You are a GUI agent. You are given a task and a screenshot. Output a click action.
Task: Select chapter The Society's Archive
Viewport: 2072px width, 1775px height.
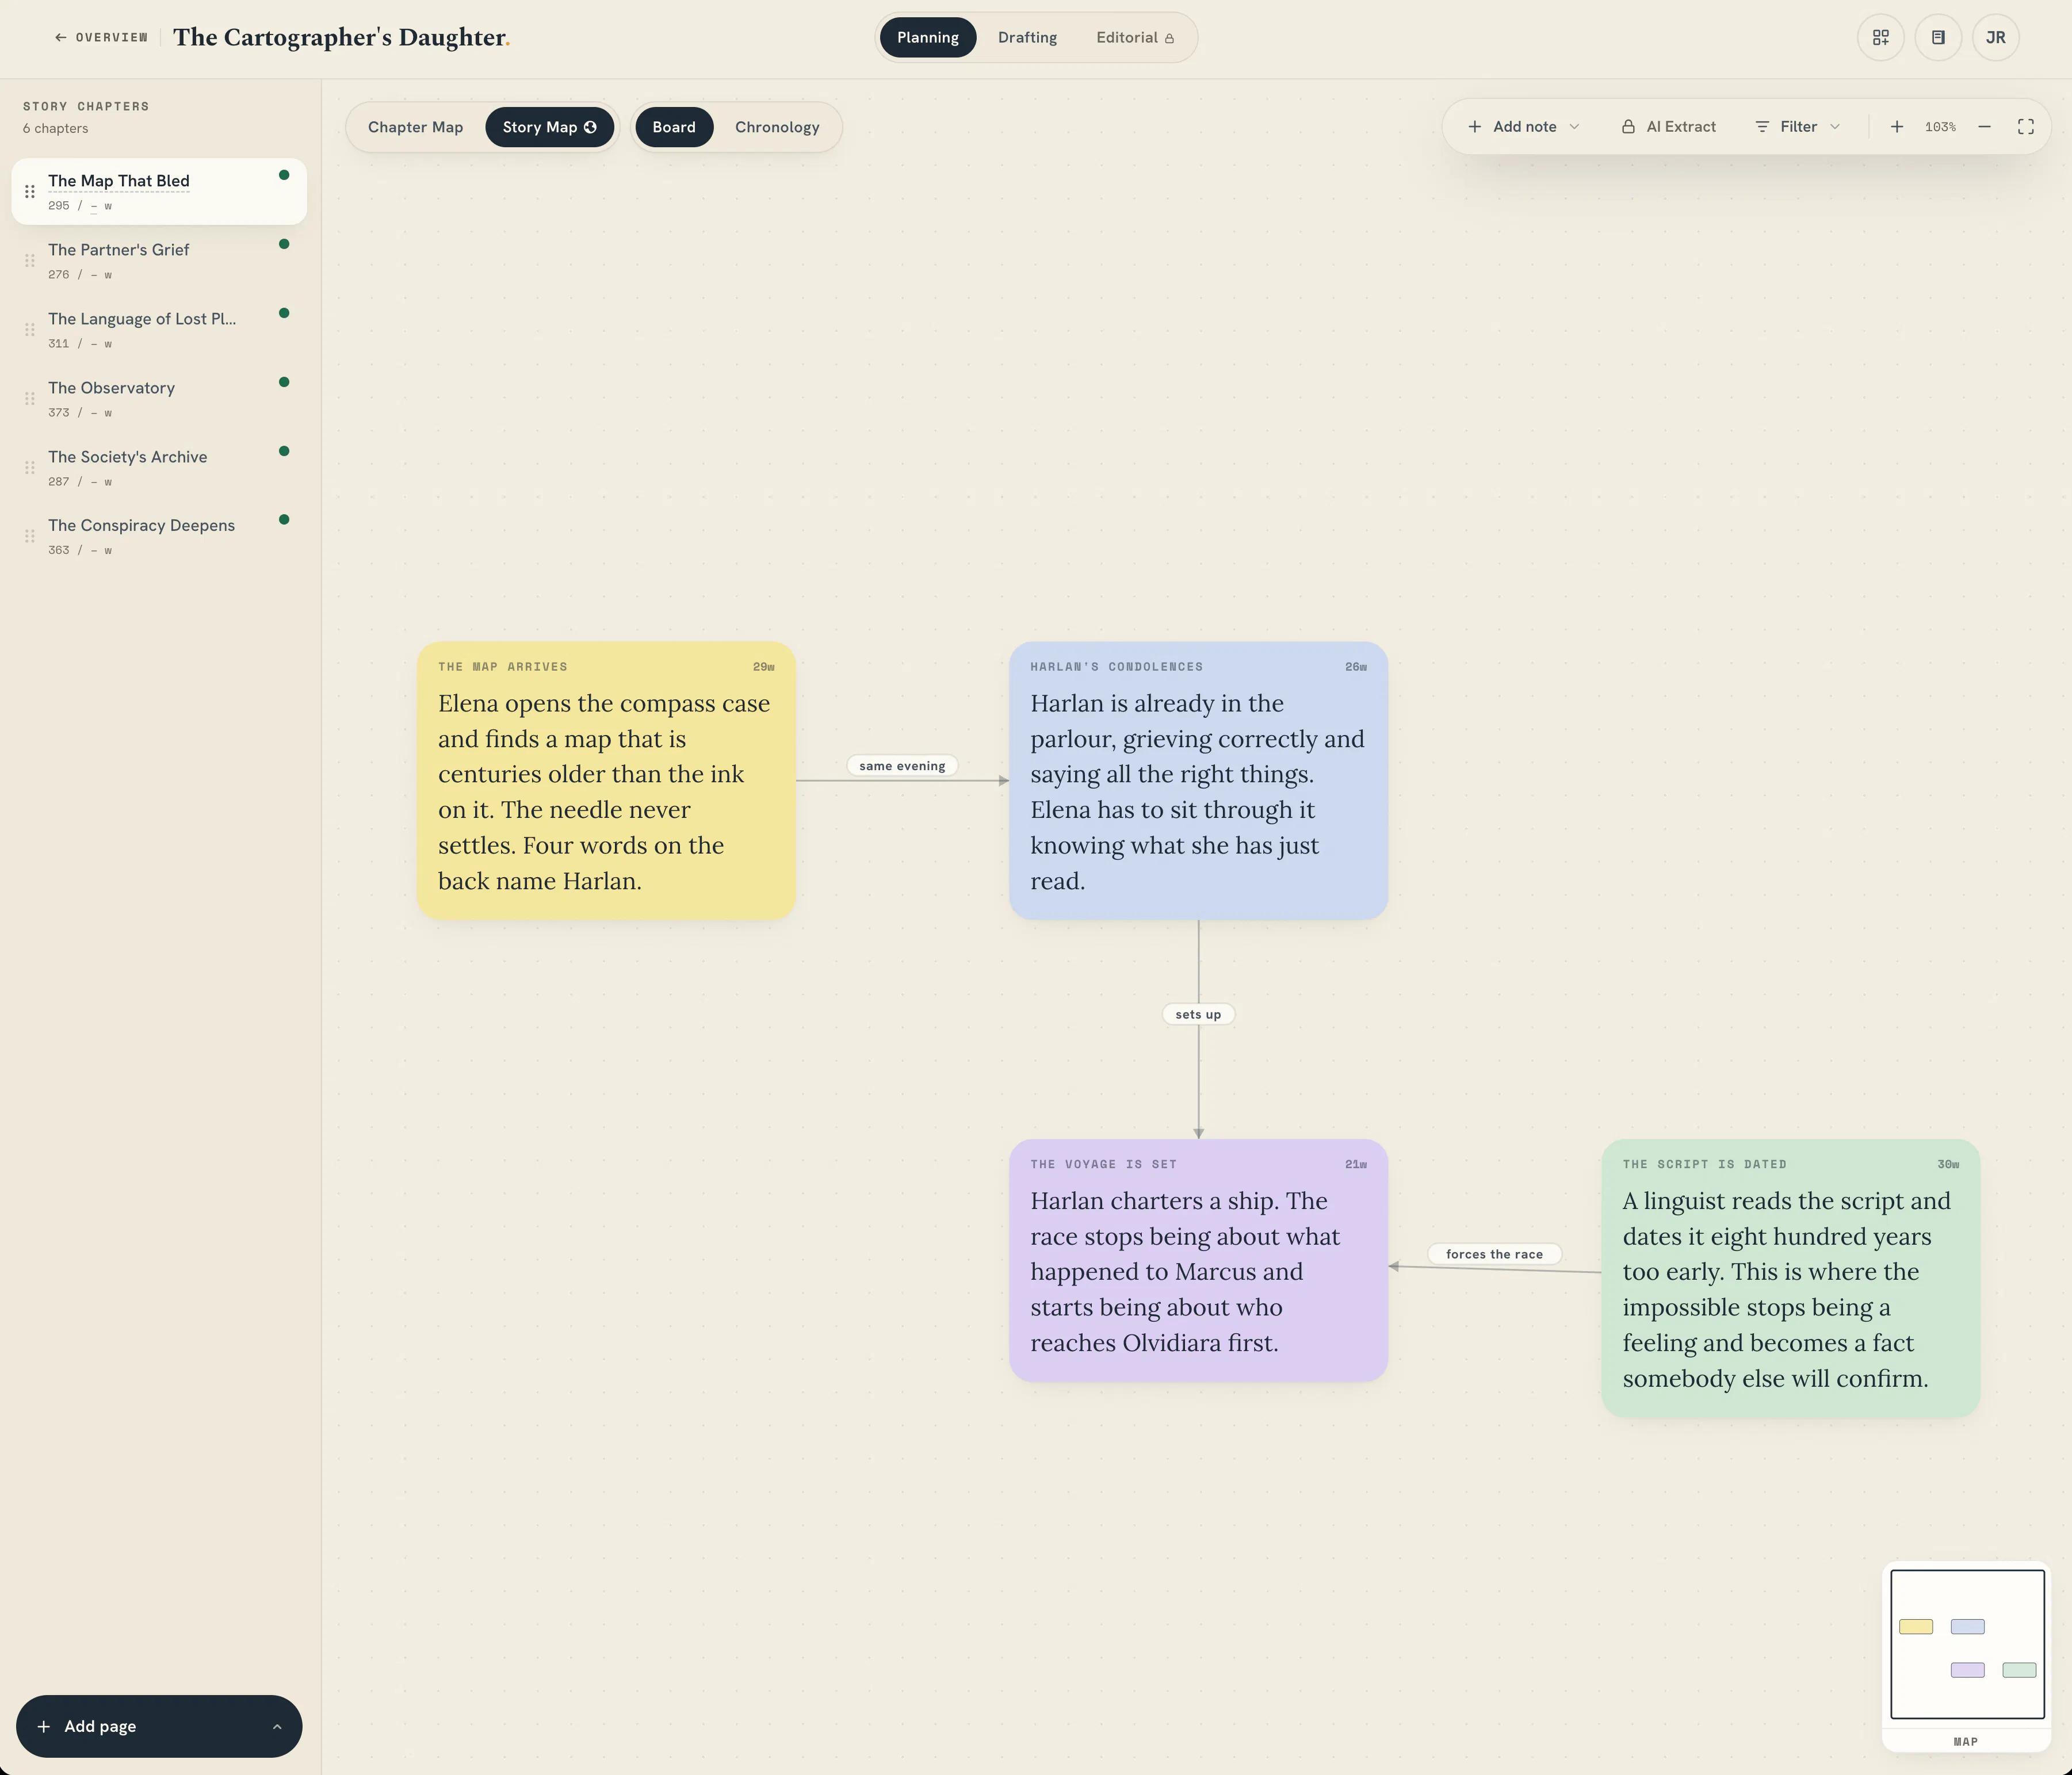click(x=159, y=467)
